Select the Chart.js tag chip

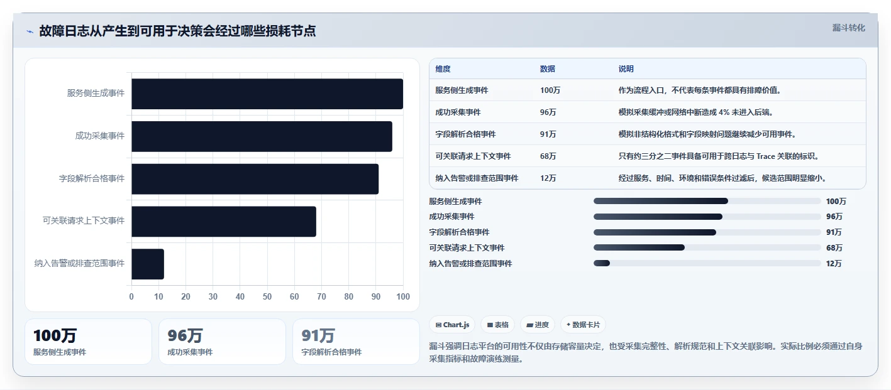[452, 325]
